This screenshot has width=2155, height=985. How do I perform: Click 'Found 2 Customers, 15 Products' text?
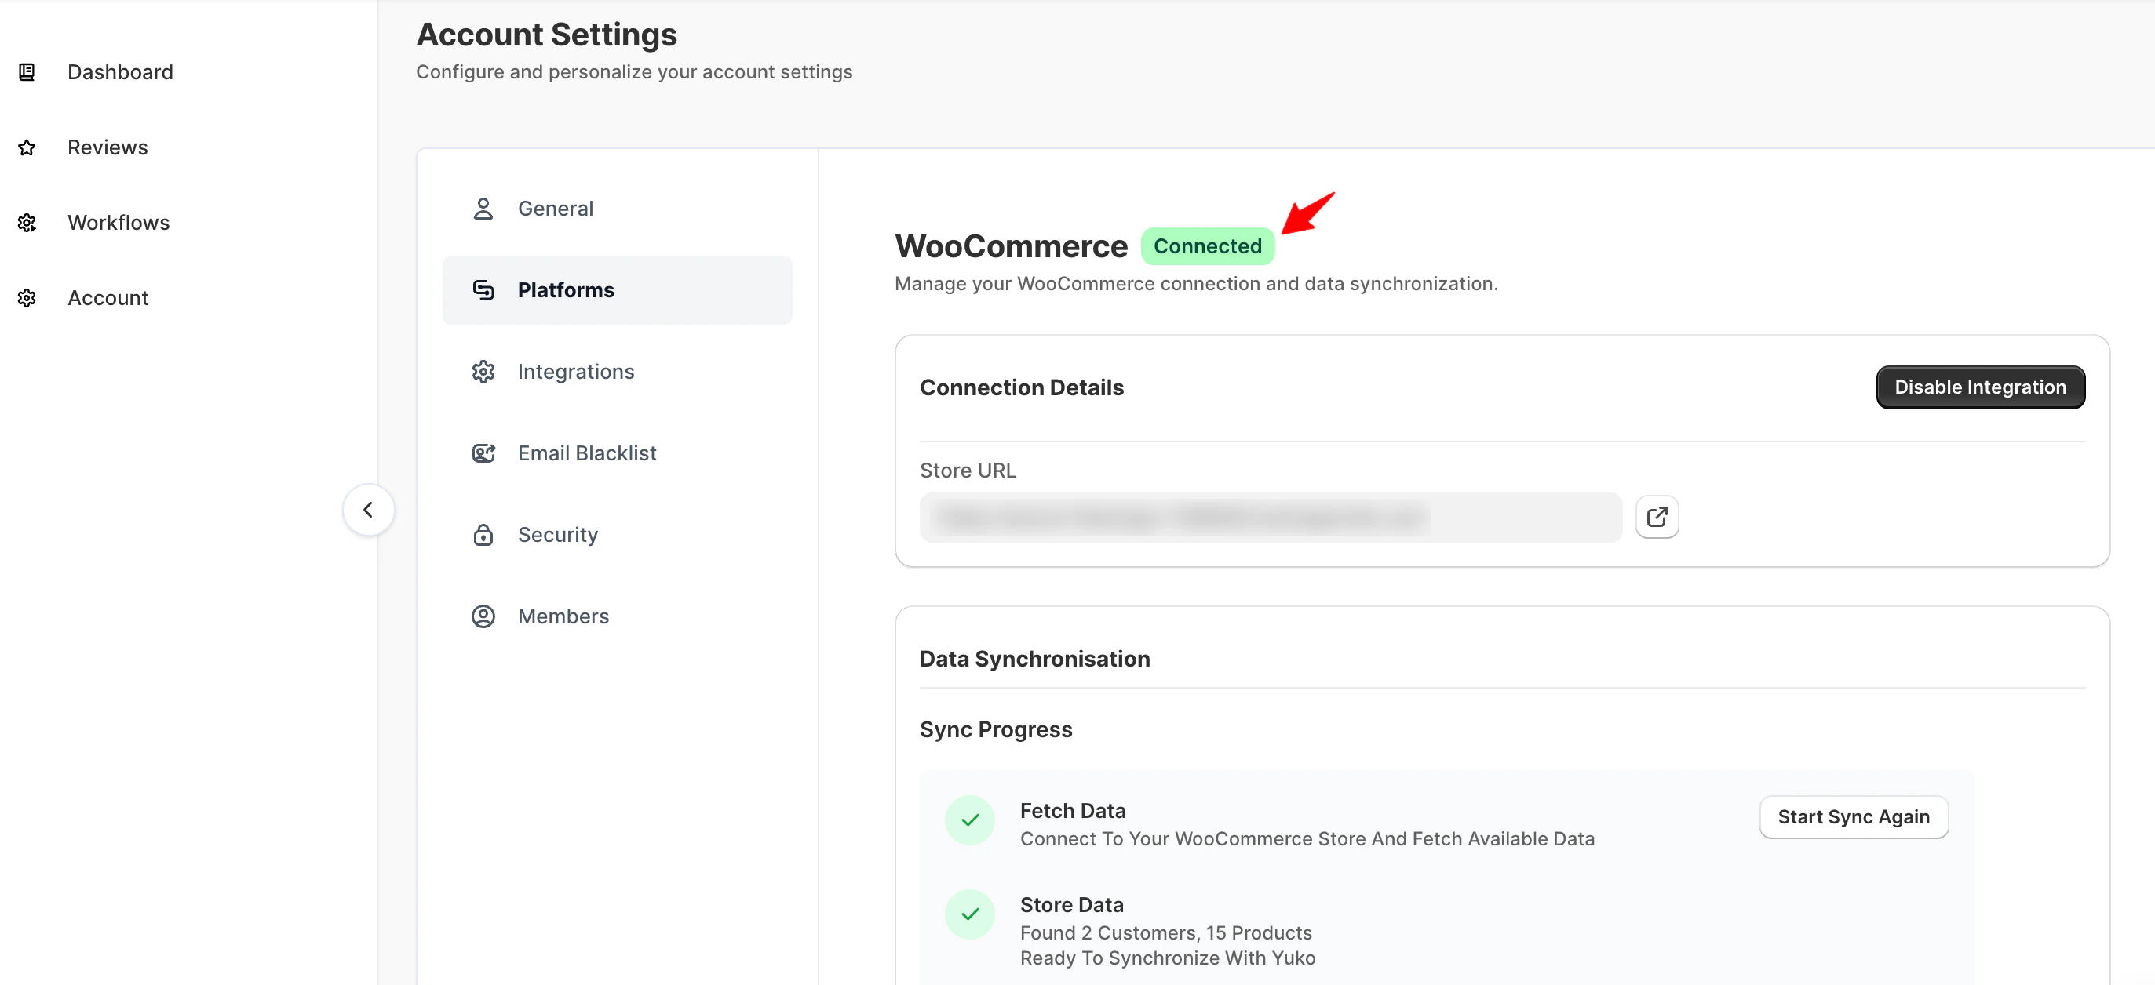pyautogui.click(x=1166, y=932)
